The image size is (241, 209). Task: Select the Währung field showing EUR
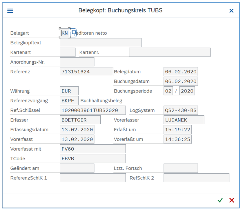coord(69,91)
